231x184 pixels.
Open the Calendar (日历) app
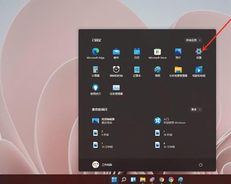[x=137, y=53]
